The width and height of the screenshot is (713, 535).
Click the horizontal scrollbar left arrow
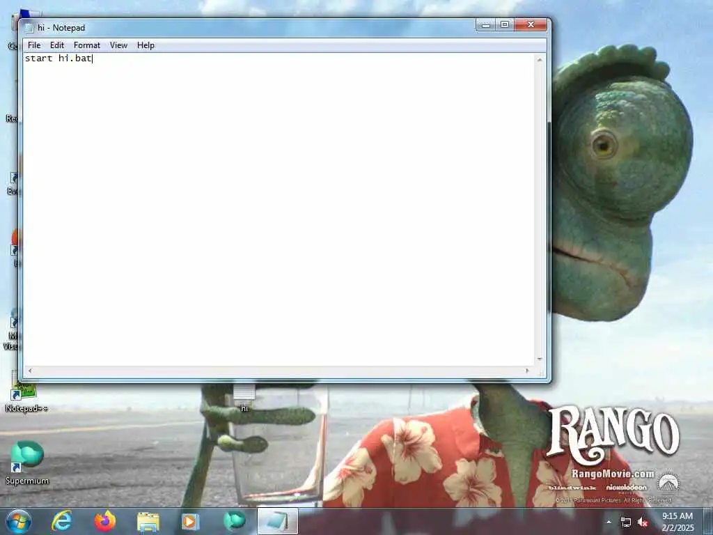coord(30,371)
